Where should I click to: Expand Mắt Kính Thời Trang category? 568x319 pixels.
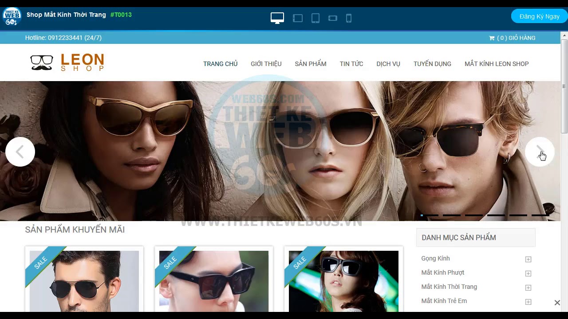click(528, 288)
